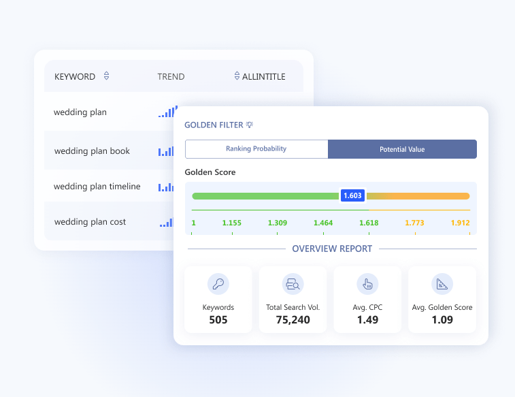The image size is (515, 397).
Task: Click trend bars for wedding plan timeline
Action: point(166,187)
